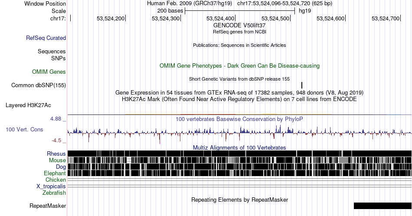Click the SNPs track label
The width and height of the screenshot is (412, 216).
(x=59, y=58)
